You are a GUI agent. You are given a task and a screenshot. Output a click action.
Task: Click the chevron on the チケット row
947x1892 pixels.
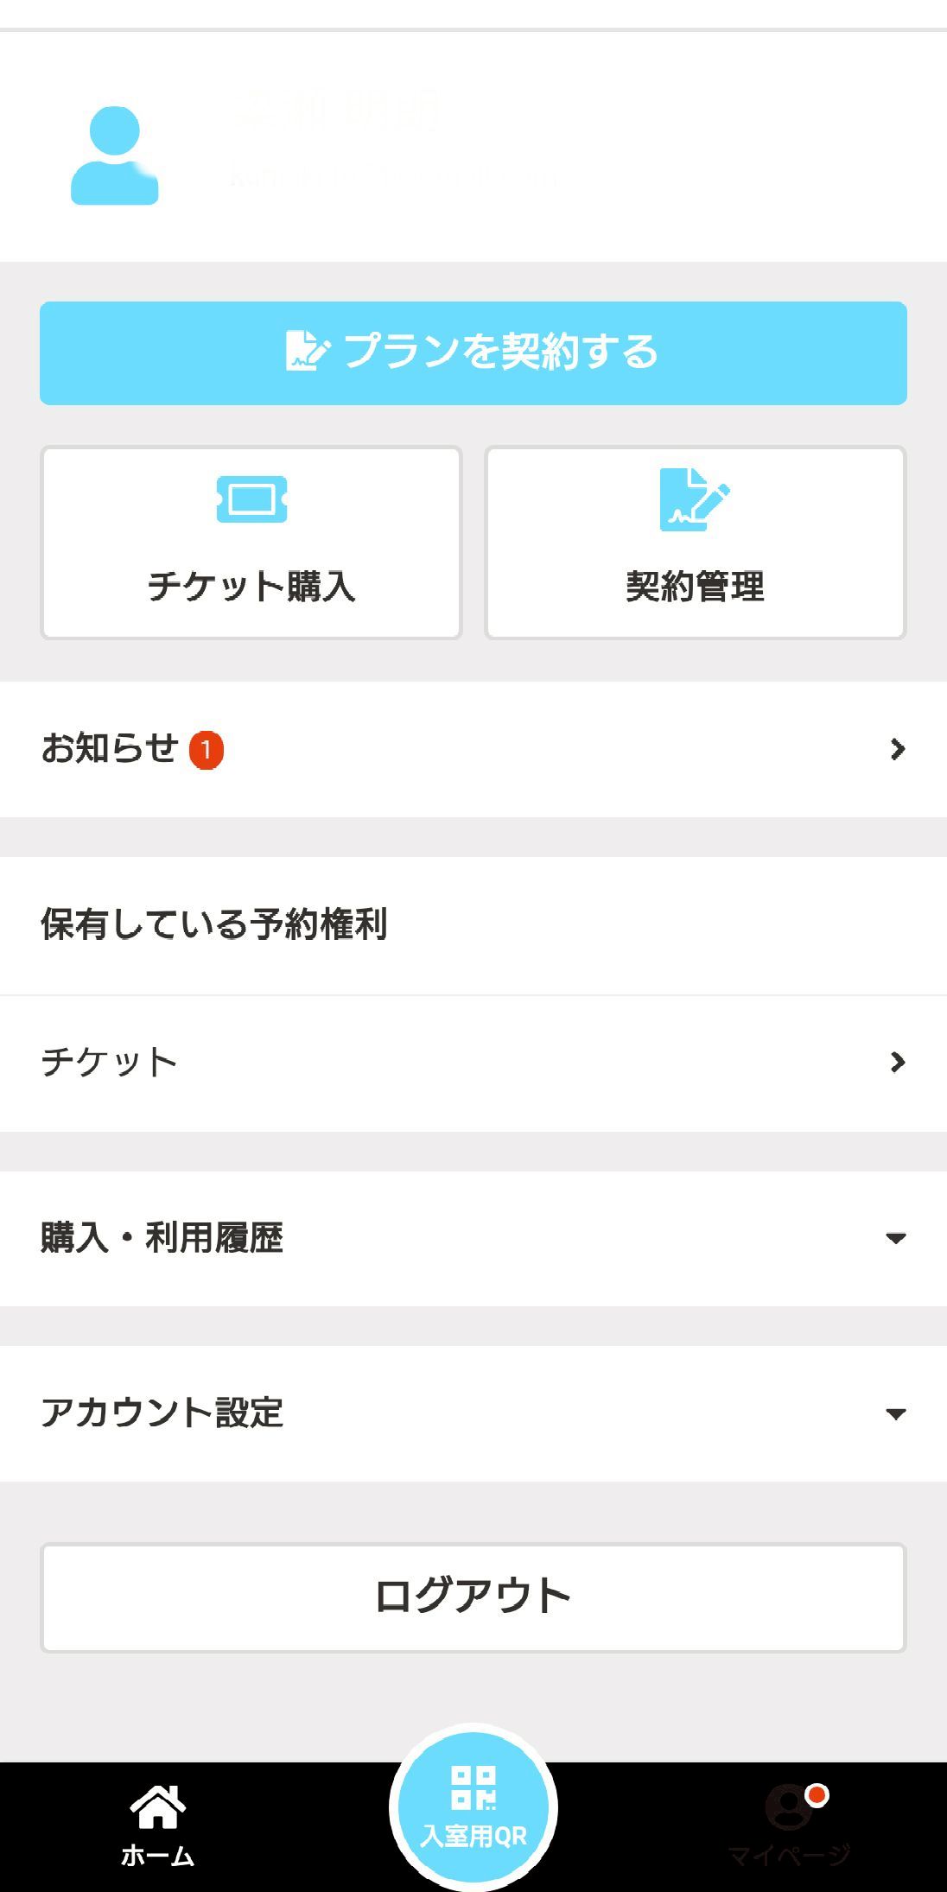tap(898, 1062)
